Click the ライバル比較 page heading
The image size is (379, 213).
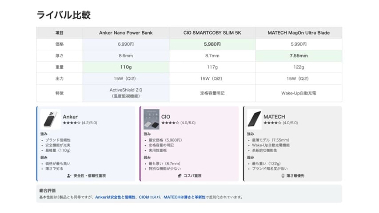(x=64, y=15)
